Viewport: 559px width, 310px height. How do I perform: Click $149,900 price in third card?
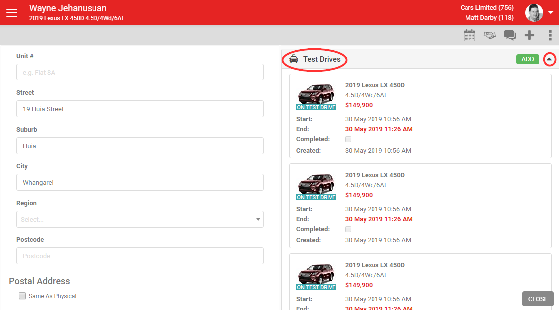click(x=359, y=285)
